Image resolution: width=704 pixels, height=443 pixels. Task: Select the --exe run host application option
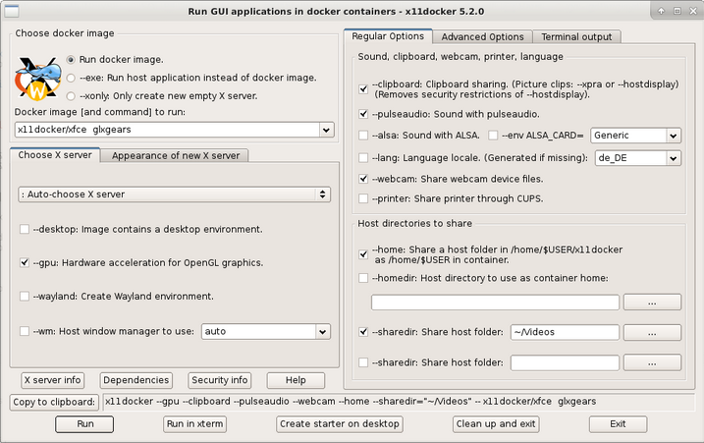pos(72,77)
